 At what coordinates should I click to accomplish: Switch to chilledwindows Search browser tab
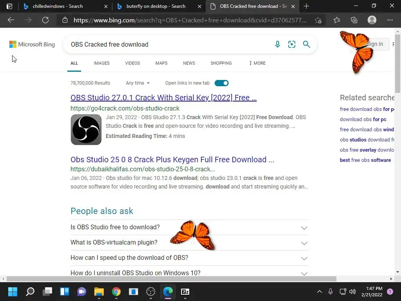point(65,6)
